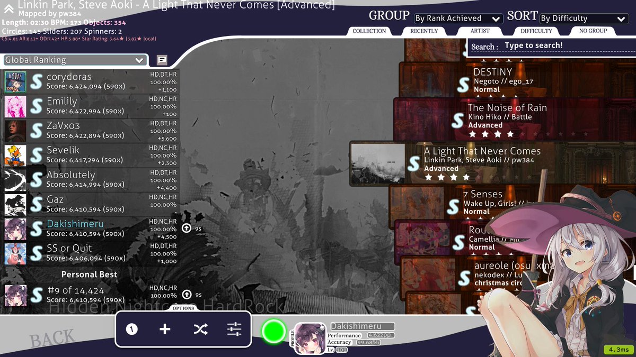Click S rank icon on A Light That Never Comes
The height and width of the screenshot is (357, 636).
point(414,163)
